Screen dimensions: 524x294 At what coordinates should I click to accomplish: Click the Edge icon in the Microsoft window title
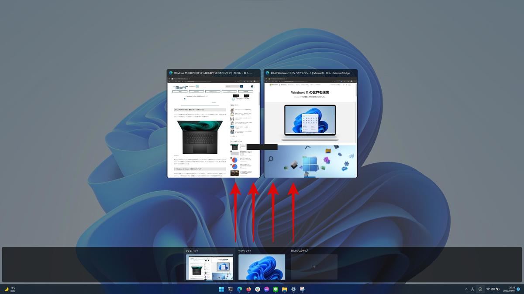coord(268,73)
